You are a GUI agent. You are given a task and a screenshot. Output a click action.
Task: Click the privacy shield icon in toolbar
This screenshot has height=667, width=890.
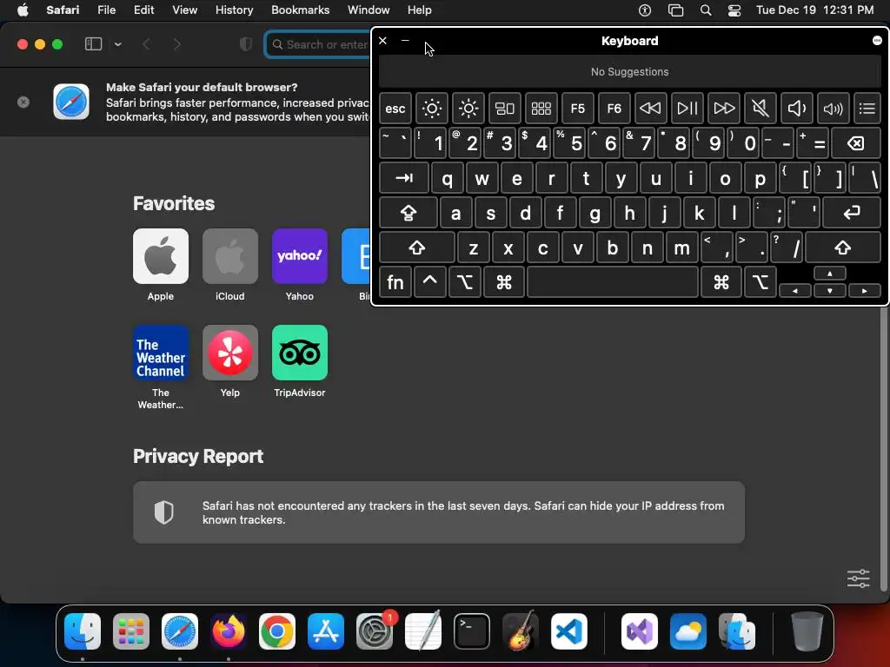tap(246, 44)
